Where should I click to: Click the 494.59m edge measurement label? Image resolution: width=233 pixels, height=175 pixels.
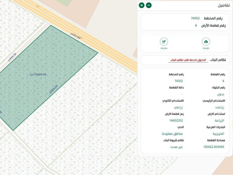point(12,57)
